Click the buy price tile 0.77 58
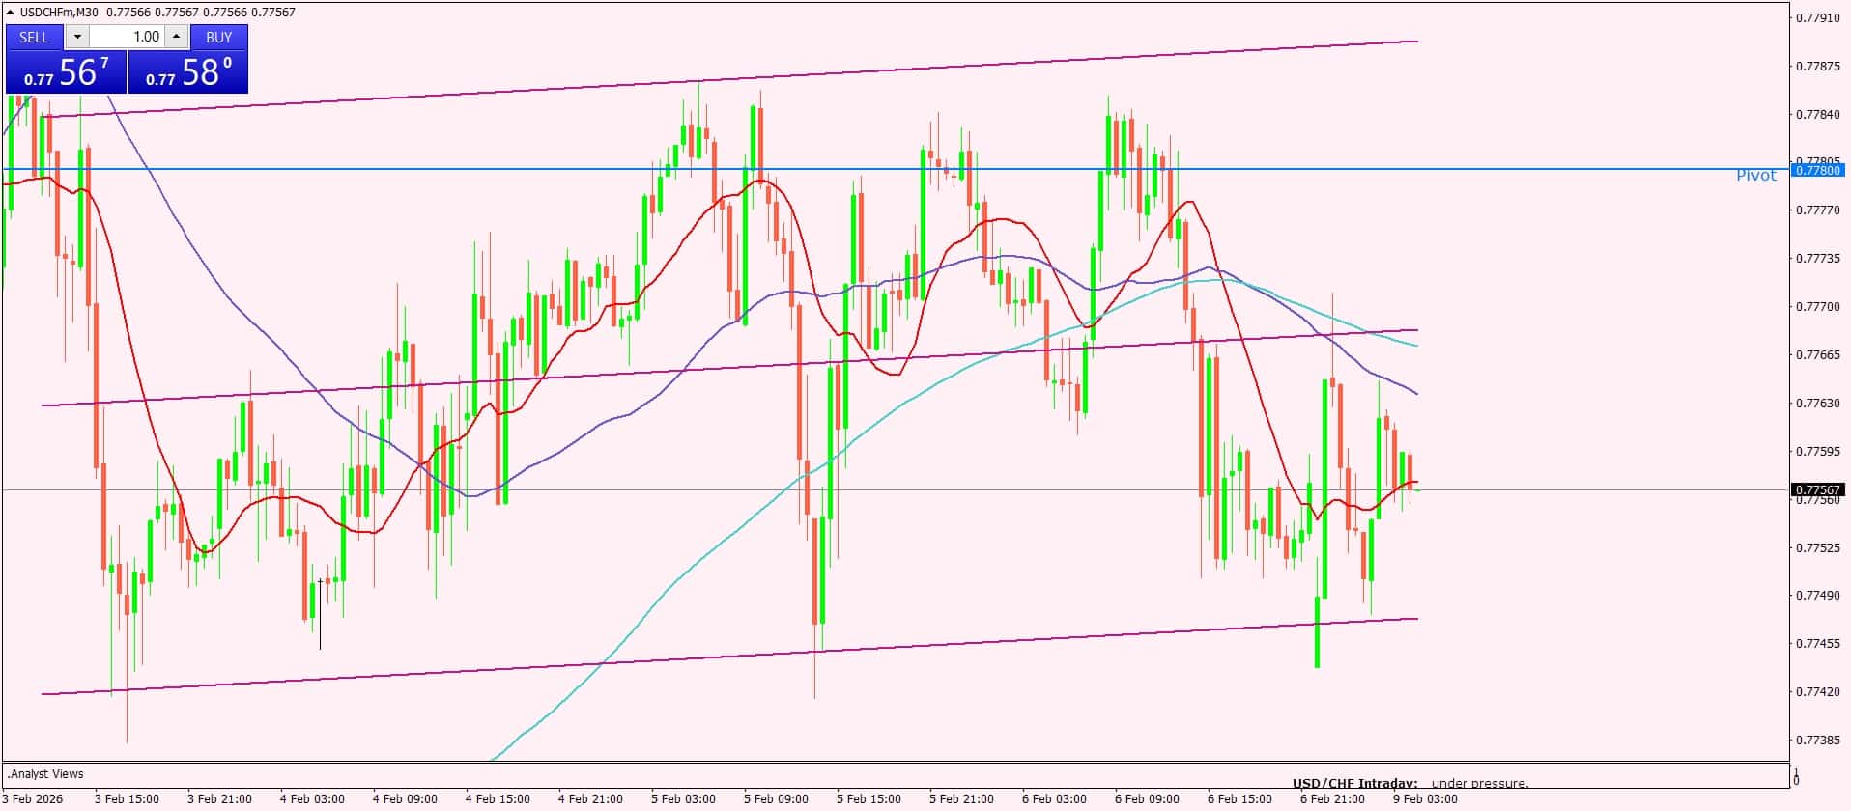Screen dimensions: 1851x811 point(188,72)
